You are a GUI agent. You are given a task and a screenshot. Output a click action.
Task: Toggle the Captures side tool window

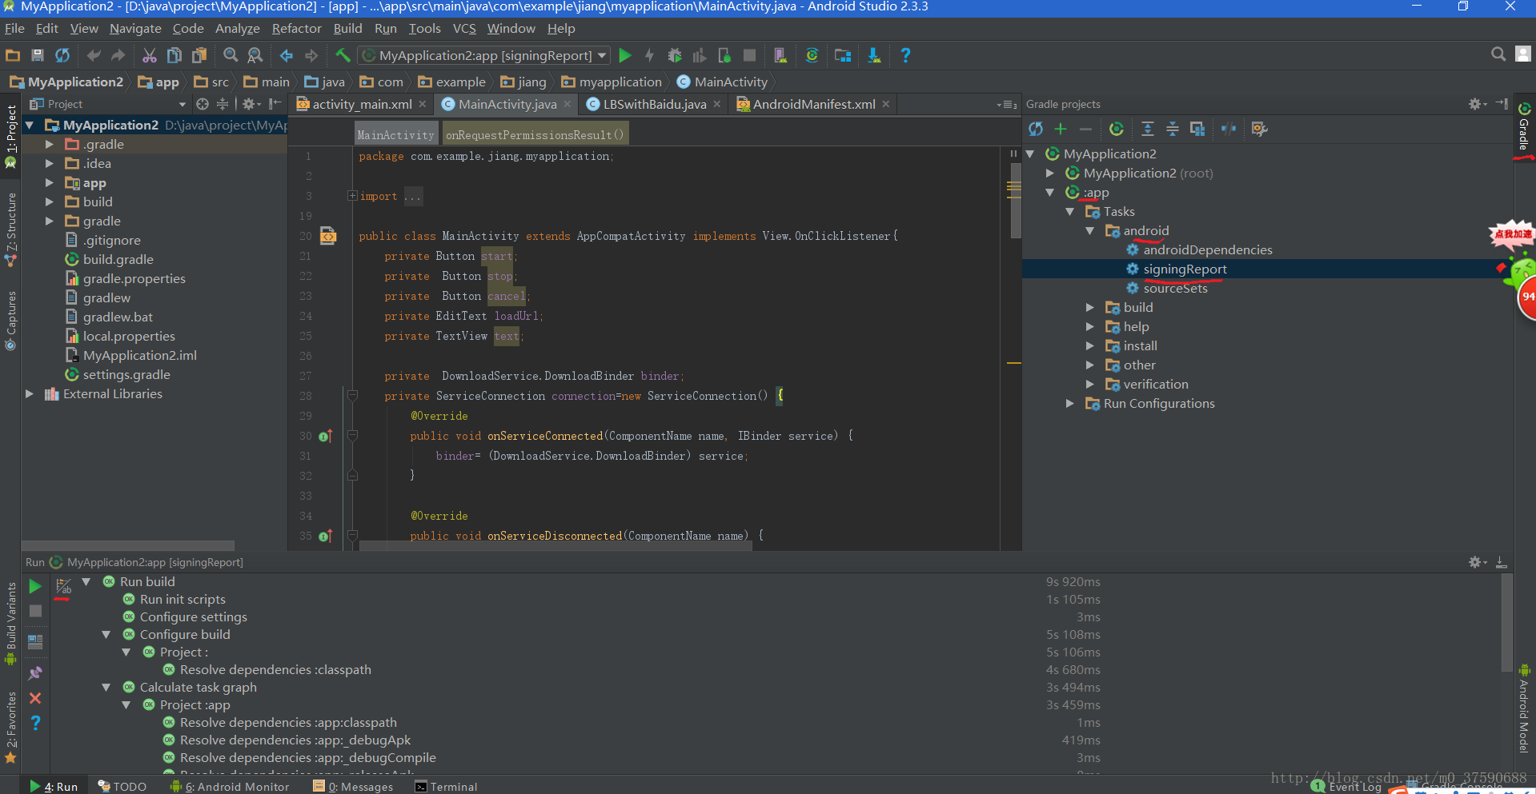[10, 320]
